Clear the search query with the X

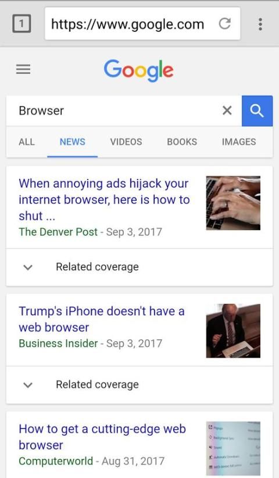(227, 110)
